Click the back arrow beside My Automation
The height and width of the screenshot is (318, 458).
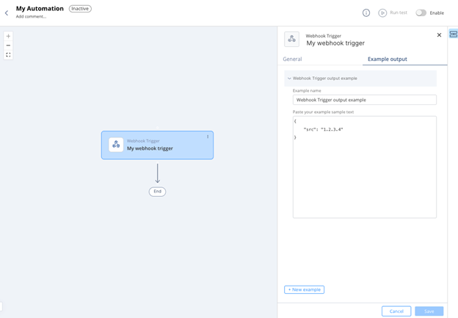7,12
